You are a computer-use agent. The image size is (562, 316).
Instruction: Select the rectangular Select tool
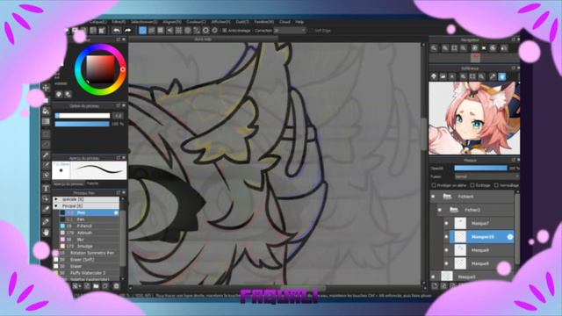click(x=46, y=134)
